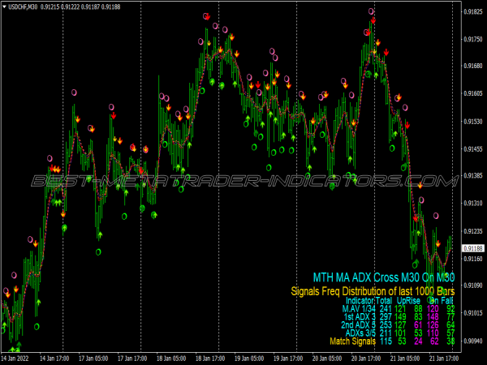
Task: Click the 0.91455 price axis label
Action: pos(473,149)
